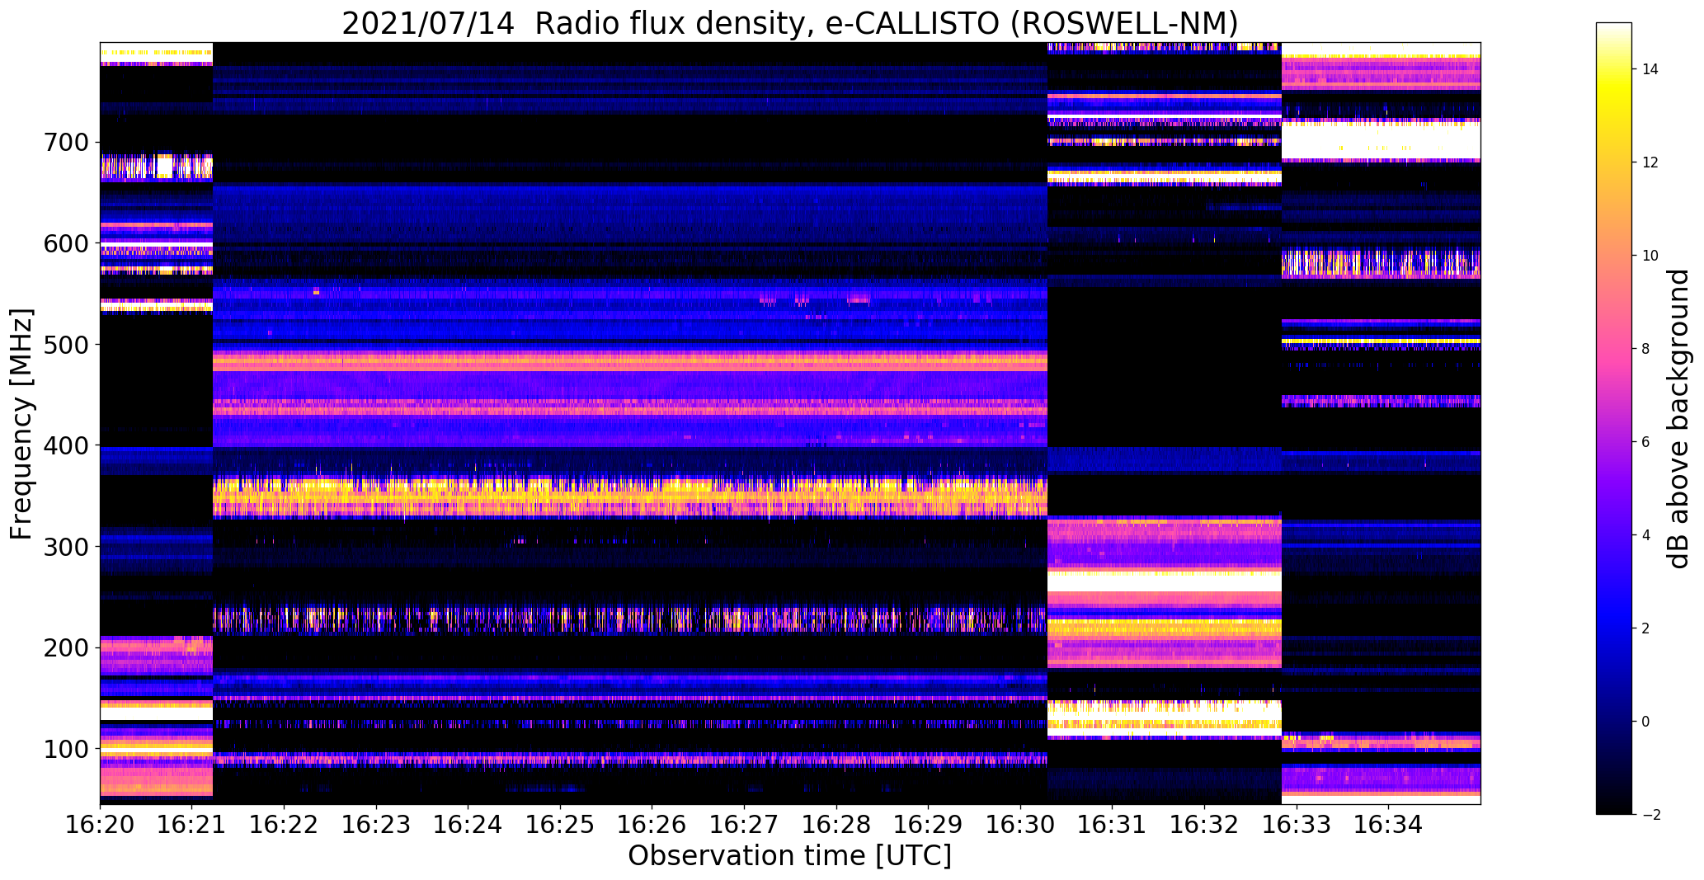This screenshot has height=880, width=1704.
Task: Click the colorbar tick value 10
Action: pos(1651,256)
